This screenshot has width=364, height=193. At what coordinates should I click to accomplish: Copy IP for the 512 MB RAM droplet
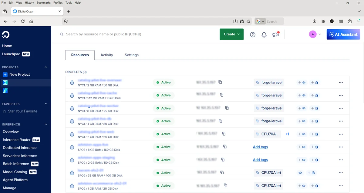click(x=221, y=95)
